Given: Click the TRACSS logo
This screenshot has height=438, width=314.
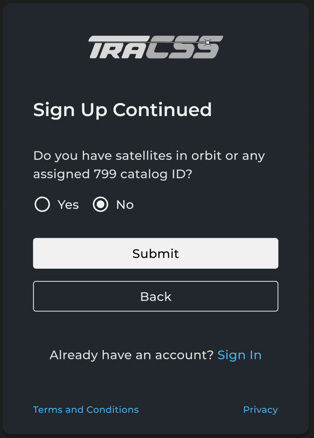Looking at the screenshot, I should [156, 47].
